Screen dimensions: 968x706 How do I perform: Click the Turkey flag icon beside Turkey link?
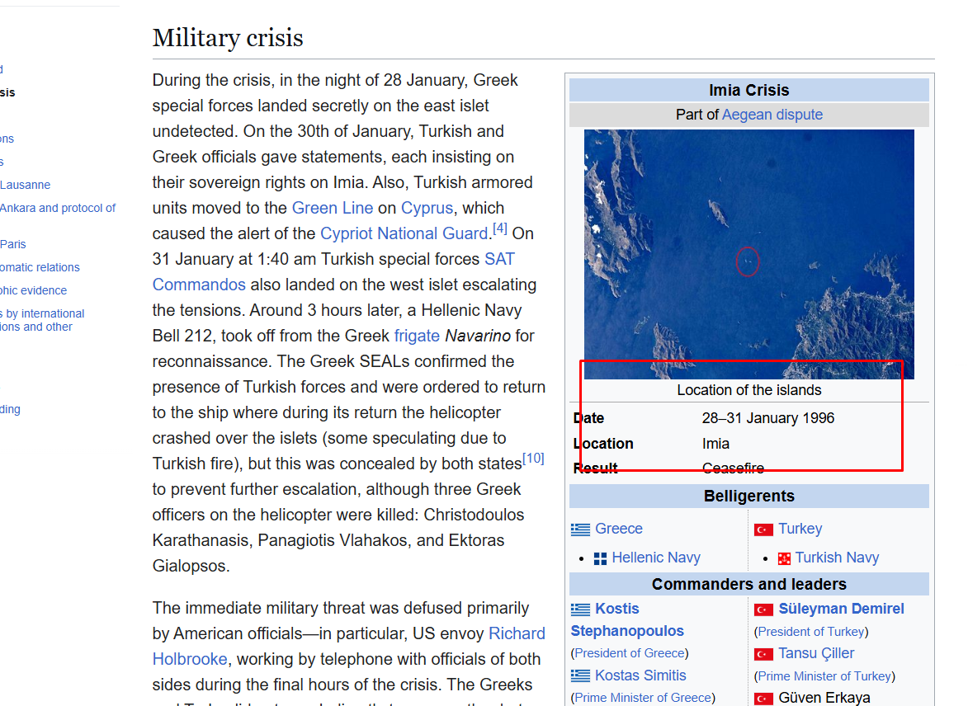pos(763,529)
